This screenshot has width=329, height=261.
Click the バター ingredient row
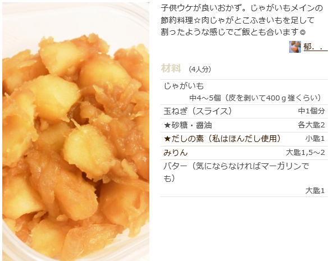pyautogui.click(x=244, y=178)
